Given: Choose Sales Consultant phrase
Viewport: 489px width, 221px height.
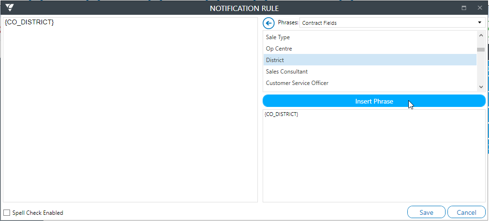Looking at the screenshot, I should 370,72.
